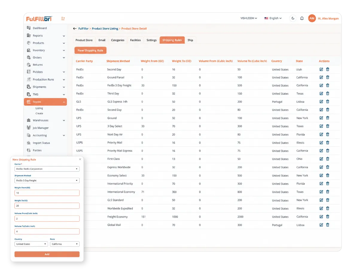Edit the Freight Economy rule
The width and height of the screenshot is (359, 269).
[x=321, y=217]
